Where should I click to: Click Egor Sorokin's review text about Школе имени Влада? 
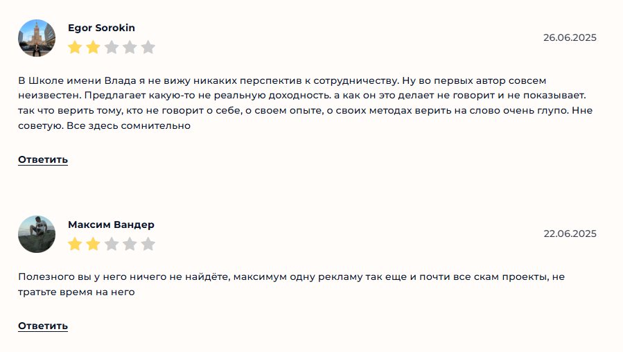click(x=305, y=103)
